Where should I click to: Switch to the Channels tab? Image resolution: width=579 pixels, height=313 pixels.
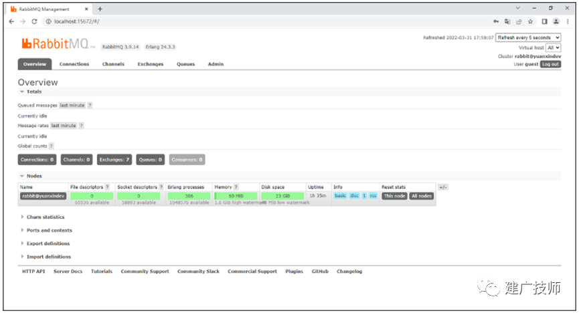pos(113,64)
